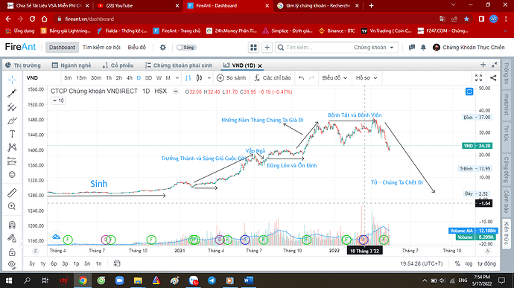This screenshot has width=514, height=288.
Task: Toggle tự động auto scale
Action: (486, 263)
